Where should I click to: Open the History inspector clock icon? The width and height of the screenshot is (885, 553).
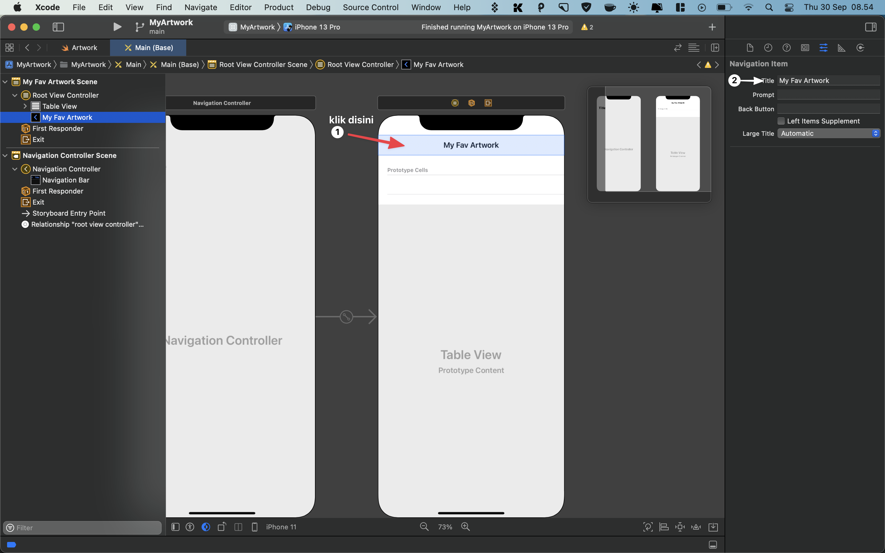(x=768, y=48)
